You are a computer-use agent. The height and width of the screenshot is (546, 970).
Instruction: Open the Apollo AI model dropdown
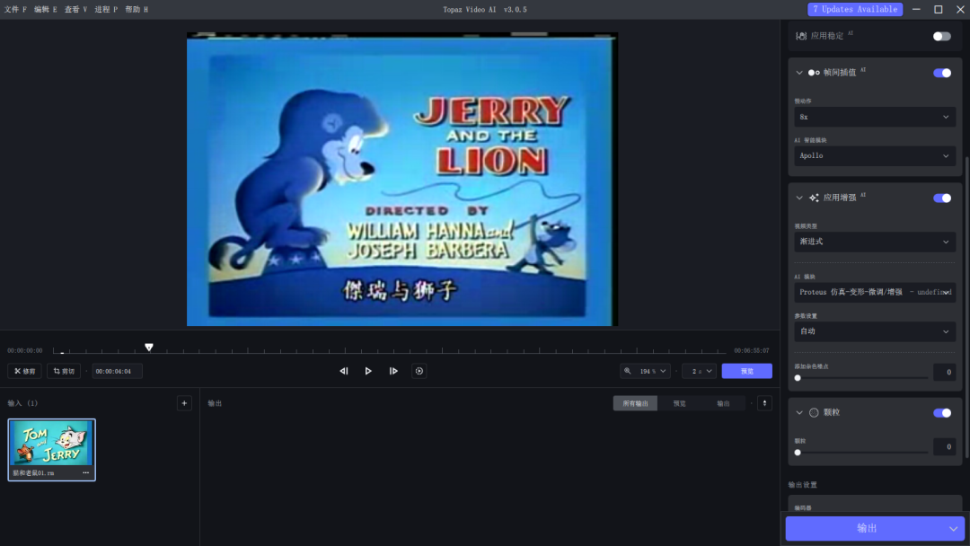[874, 155]
